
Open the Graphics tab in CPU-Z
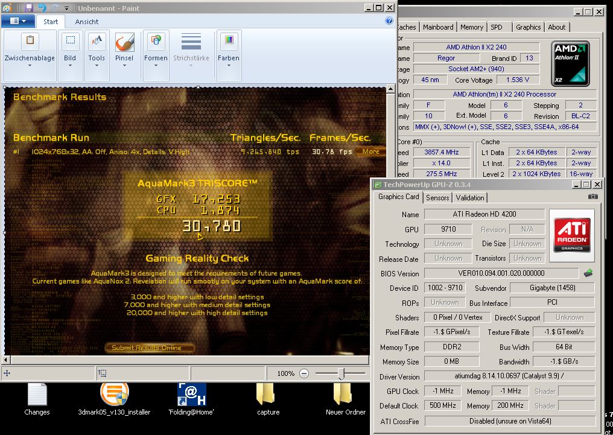(x=528, y=27)
